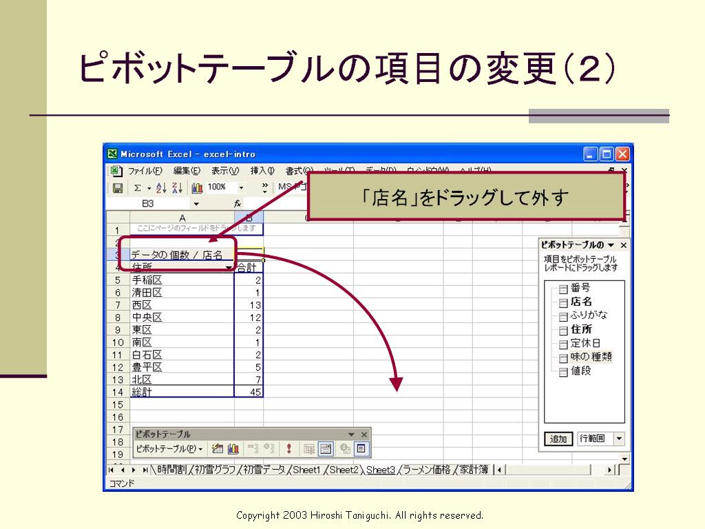Click column header A
The image size is (705, 529).
(x=182, y=218)
